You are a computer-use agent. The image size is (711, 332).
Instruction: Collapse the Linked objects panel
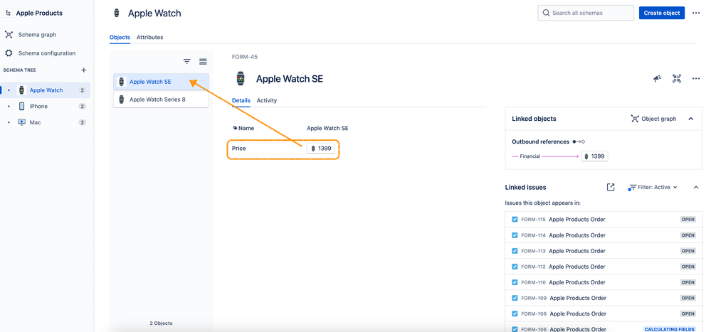[x=690, y=119]
